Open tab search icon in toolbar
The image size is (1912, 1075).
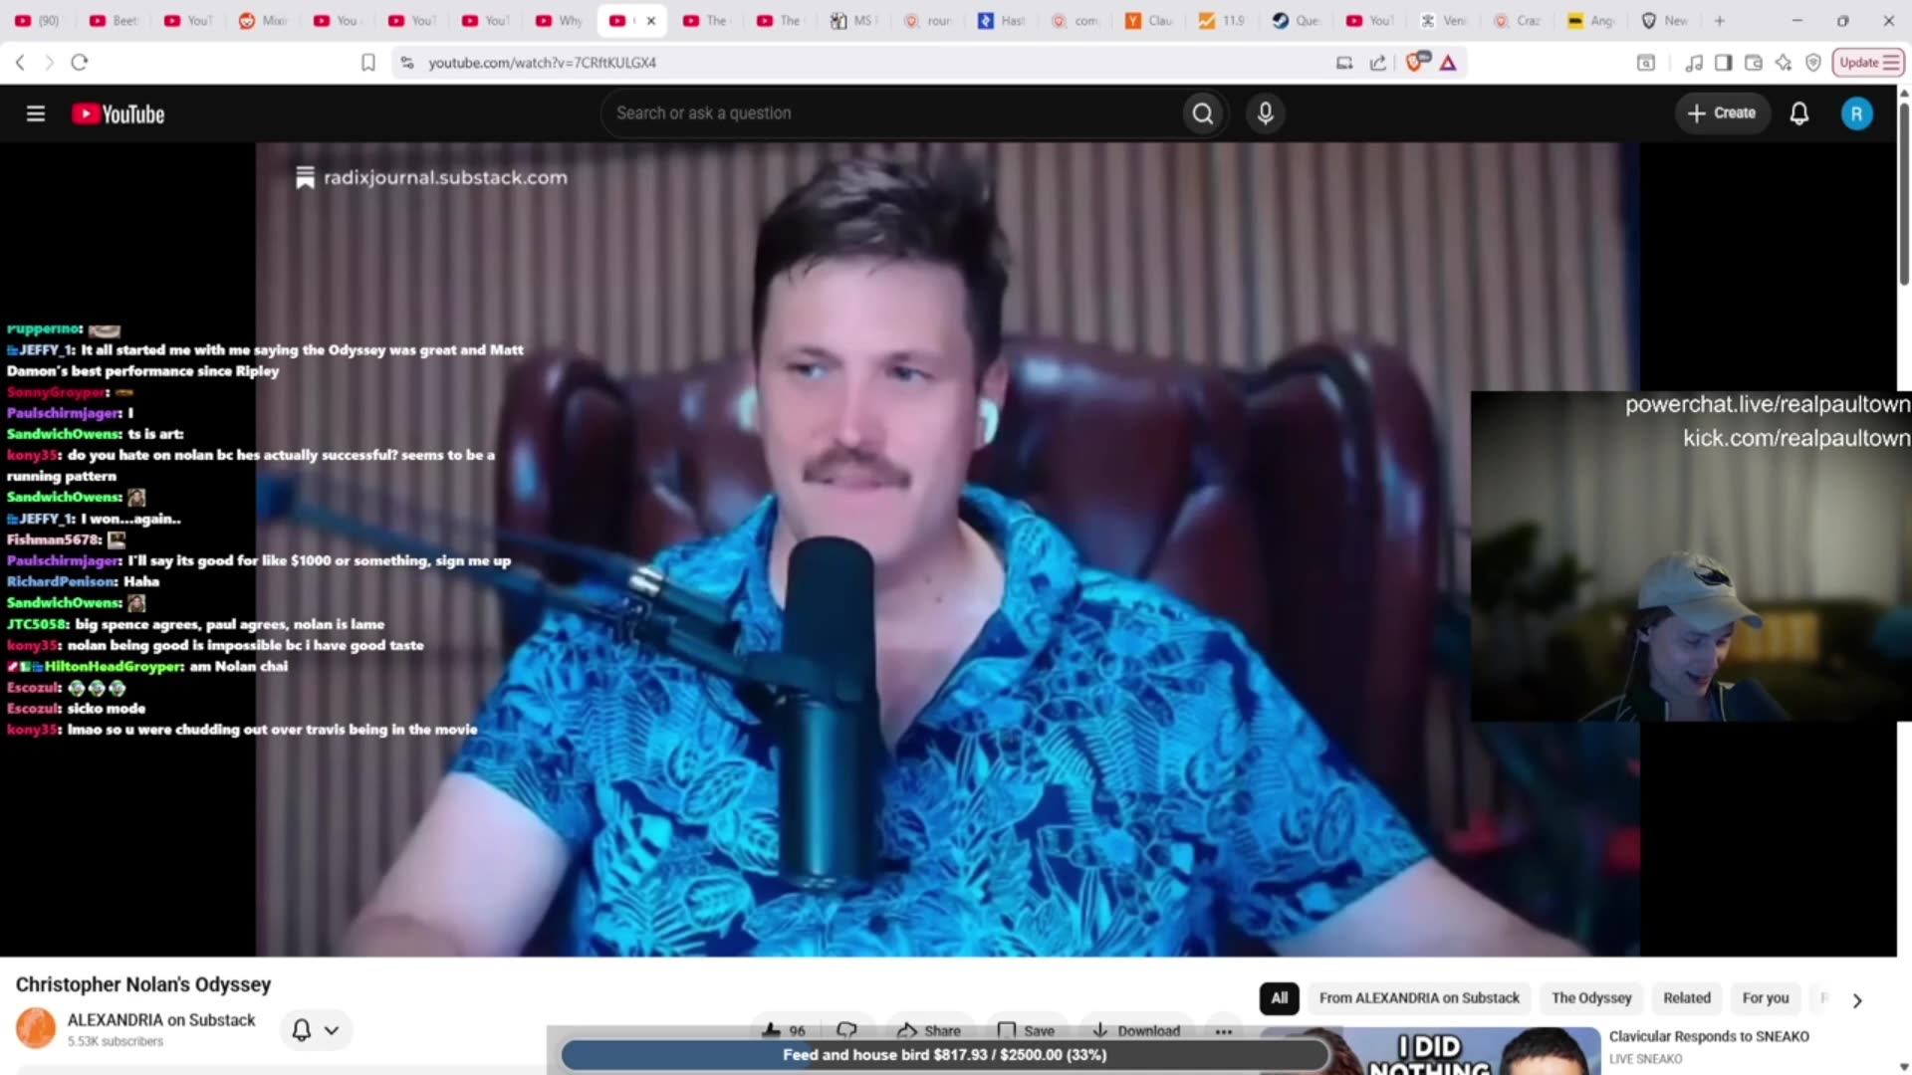tap(1646, 63)
